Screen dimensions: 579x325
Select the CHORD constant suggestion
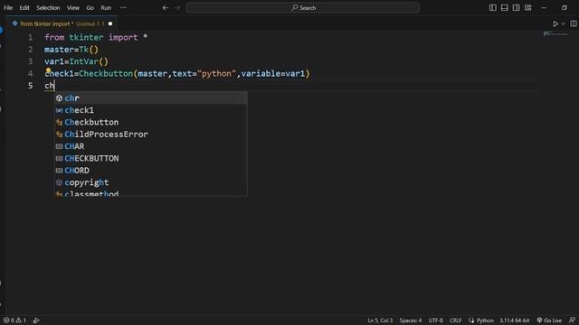click(151, 171)
